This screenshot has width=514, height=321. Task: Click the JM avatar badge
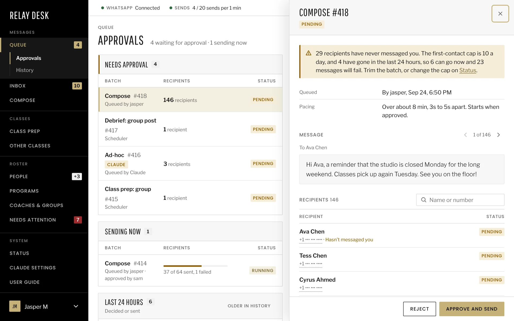pyautogui.click(x=15, y=306)
